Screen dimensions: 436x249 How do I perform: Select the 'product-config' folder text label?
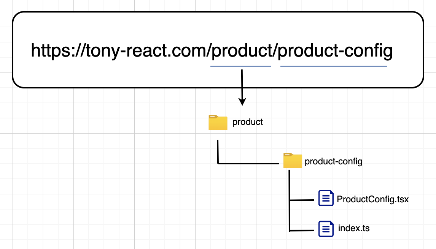click(333, 162)
